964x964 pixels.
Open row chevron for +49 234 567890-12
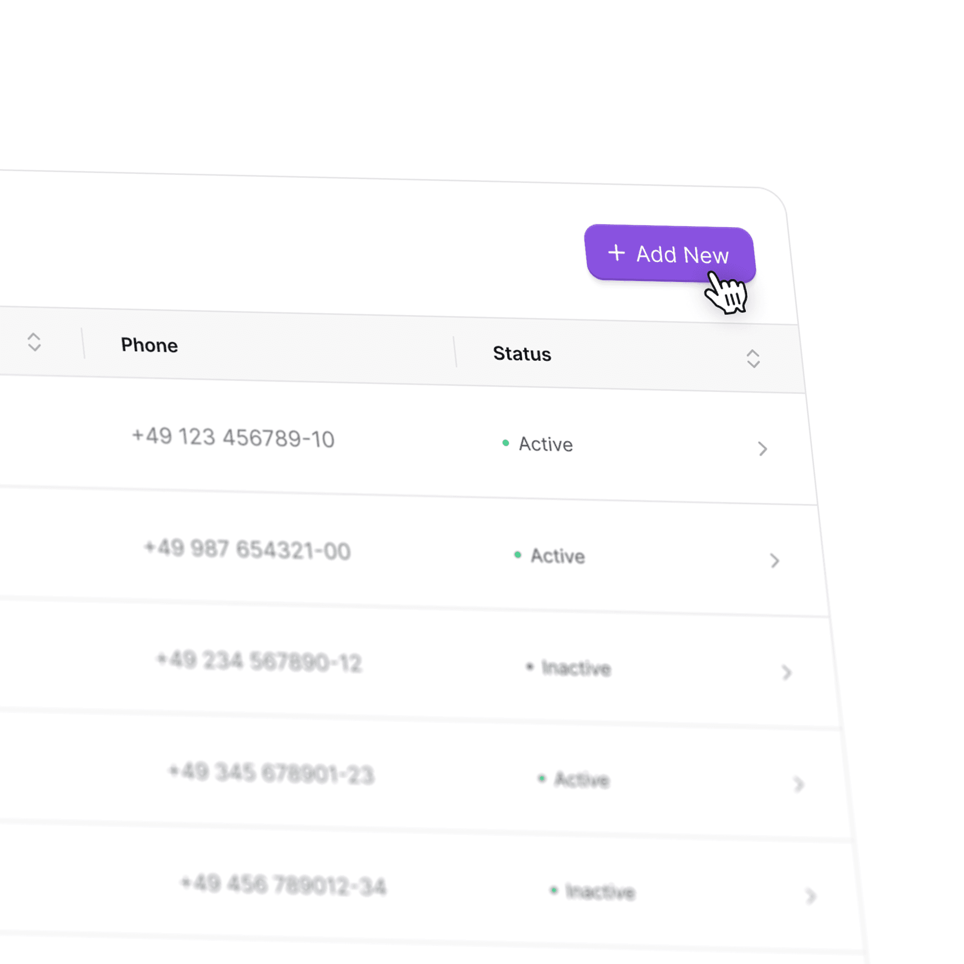point(787,672)
